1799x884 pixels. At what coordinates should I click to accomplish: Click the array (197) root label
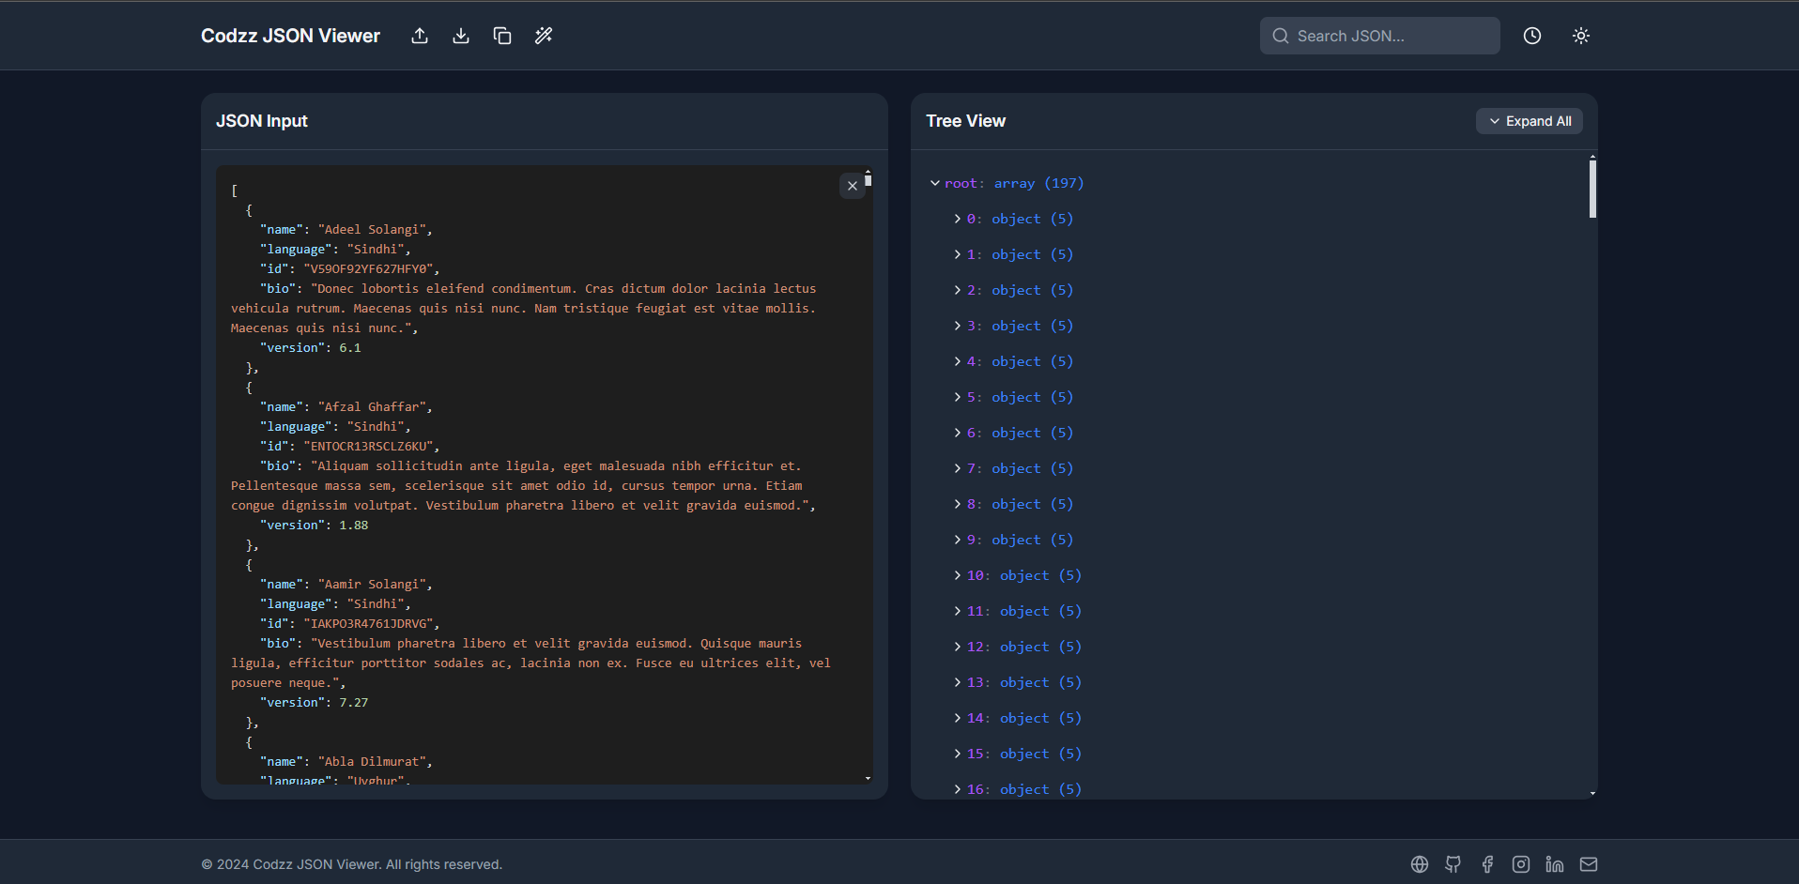click(1038, 183)
